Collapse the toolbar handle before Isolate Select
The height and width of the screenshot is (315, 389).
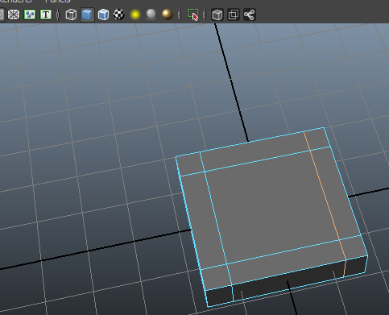click(180, 15)
